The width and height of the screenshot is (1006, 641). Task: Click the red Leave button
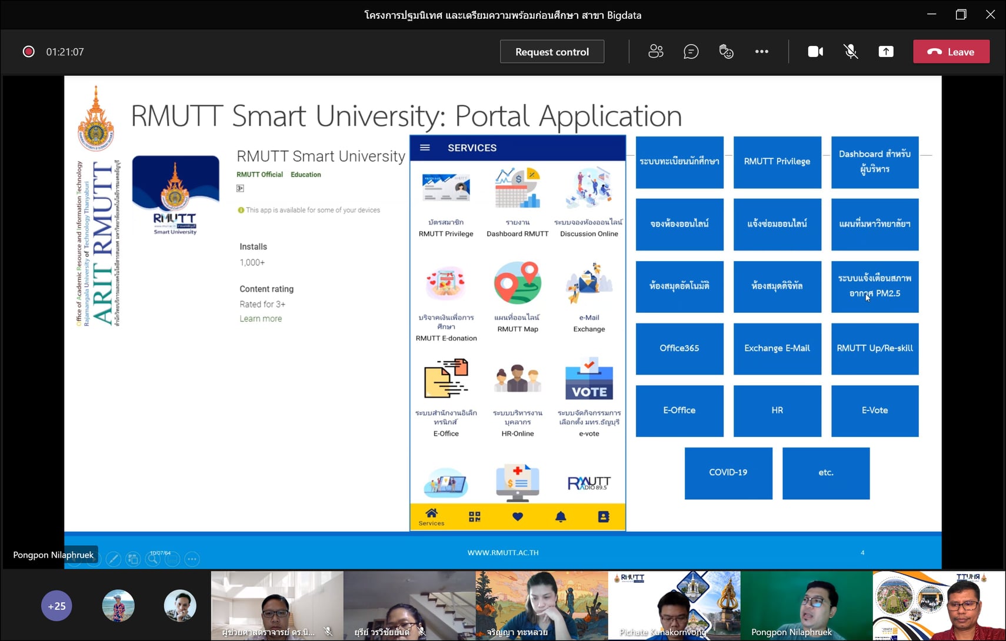tap(951, 52)
